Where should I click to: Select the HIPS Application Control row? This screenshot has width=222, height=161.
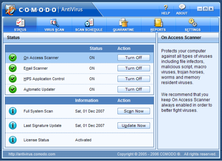(x=79, y=79)
